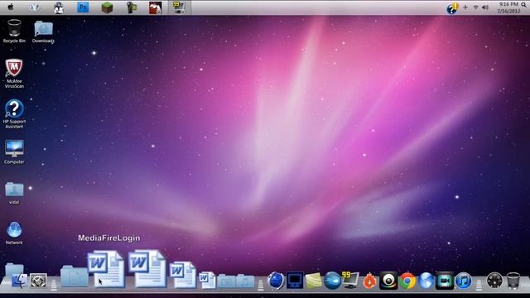The image size is (530, 298).
Task: Open MediaFireLogin Word document in dock
Action: (x=106, y=268)
